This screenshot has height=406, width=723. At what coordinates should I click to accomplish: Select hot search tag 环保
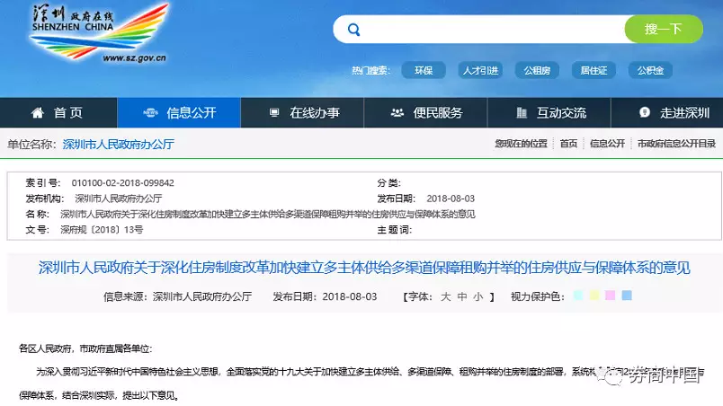424,70
